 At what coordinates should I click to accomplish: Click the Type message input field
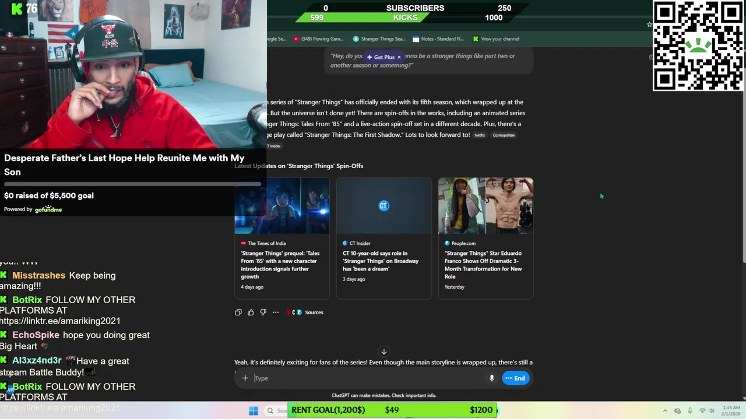click(x=368, y=378)
